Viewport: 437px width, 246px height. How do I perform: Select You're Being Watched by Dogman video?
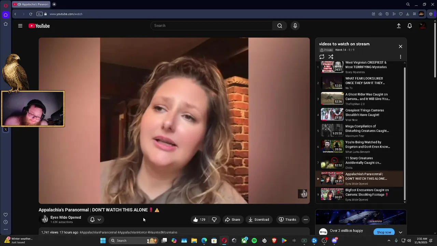point(359,147)
